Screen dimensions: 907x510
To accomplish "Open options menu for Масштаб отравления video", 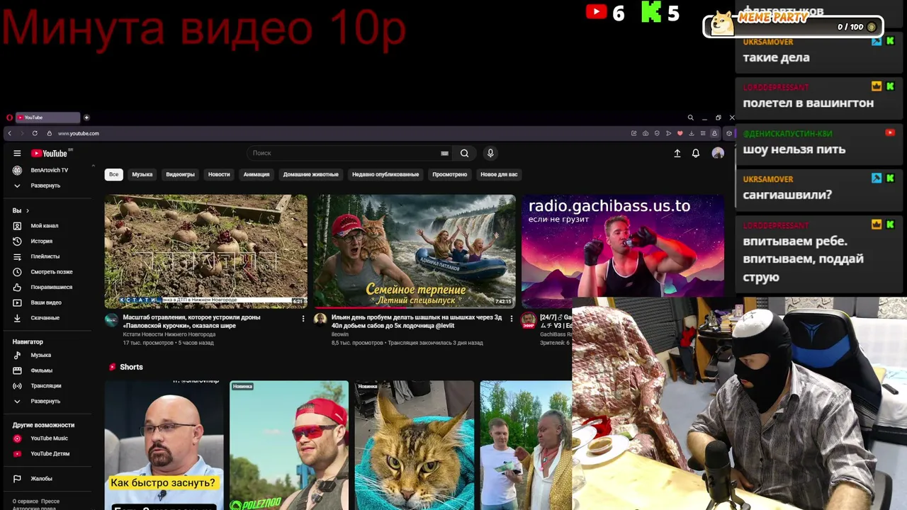I will [303, 319].
